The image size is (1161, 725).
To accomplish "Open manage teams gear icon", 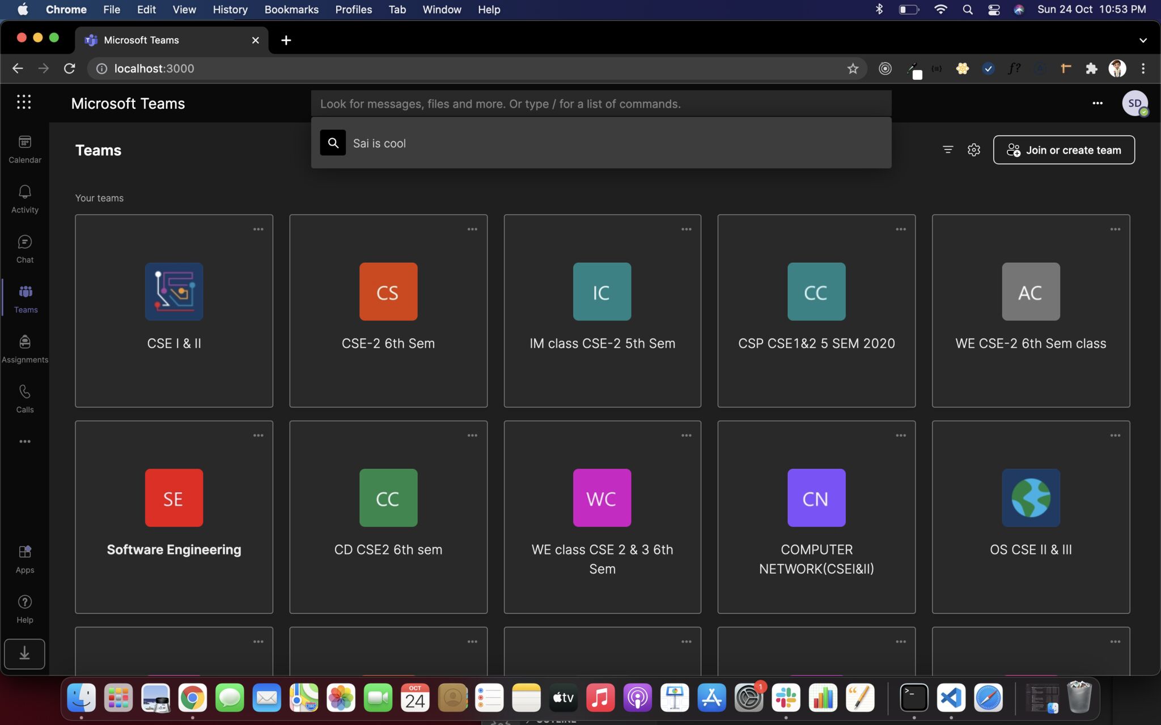I will pyautogui.click(x=974, y=150).
